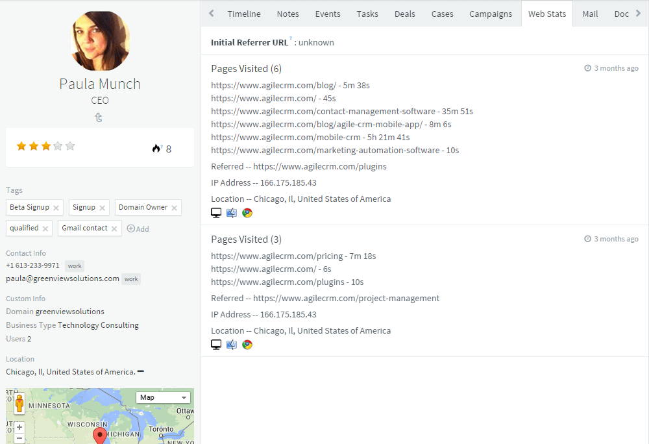Click the phone number +1 613-233-9971
The height and width of the screenshot is (444, 649).
tap(32, 265)
